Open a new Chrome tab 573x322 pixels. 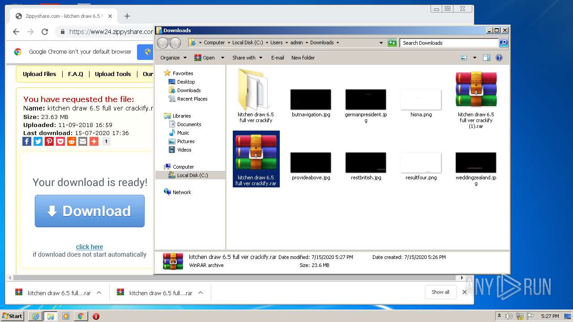tap(127, 16)
